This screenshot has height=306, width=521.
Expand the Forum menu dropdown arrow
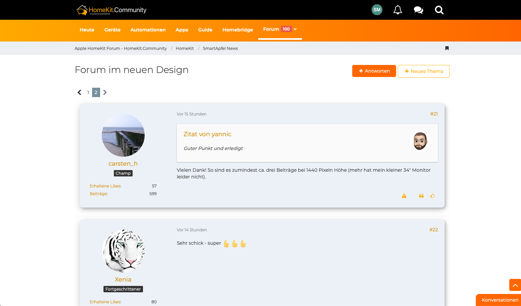tap(295, 29)
